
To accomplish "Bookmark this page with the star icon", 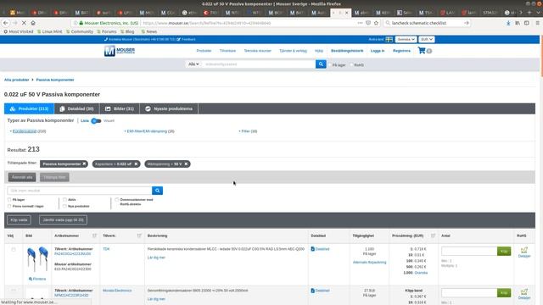I will [376, 23].
